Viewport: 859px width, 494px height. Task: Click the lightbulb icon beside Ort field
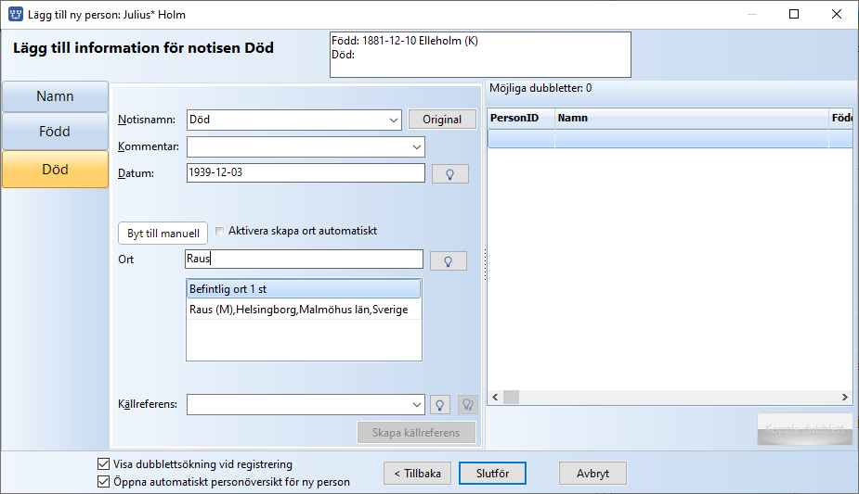449,260
